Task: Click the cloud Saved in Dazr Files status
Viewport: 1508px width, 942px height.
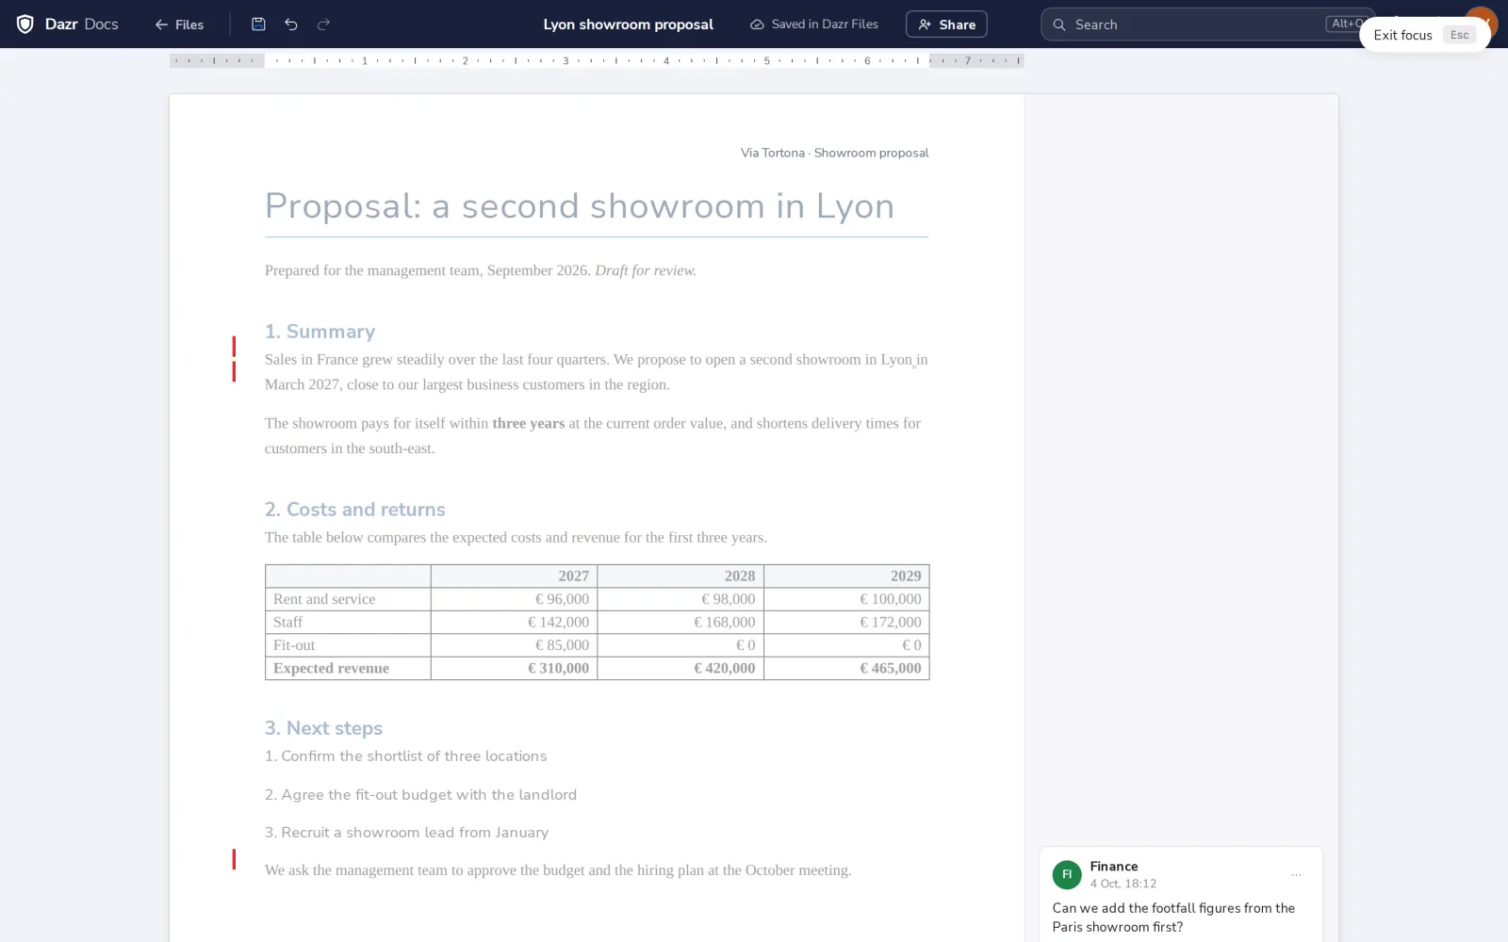Action: 814,24
